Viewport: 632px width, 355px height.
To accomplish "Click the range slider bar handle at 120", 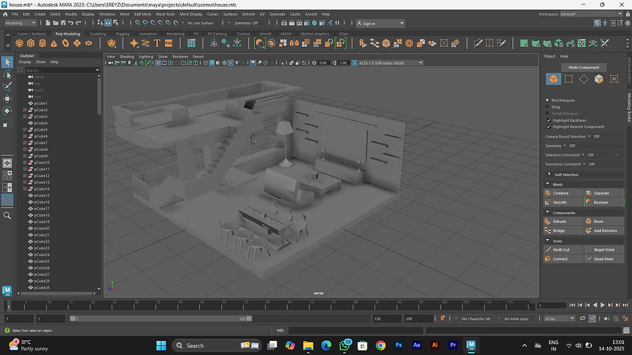I will tap(249, 318).
